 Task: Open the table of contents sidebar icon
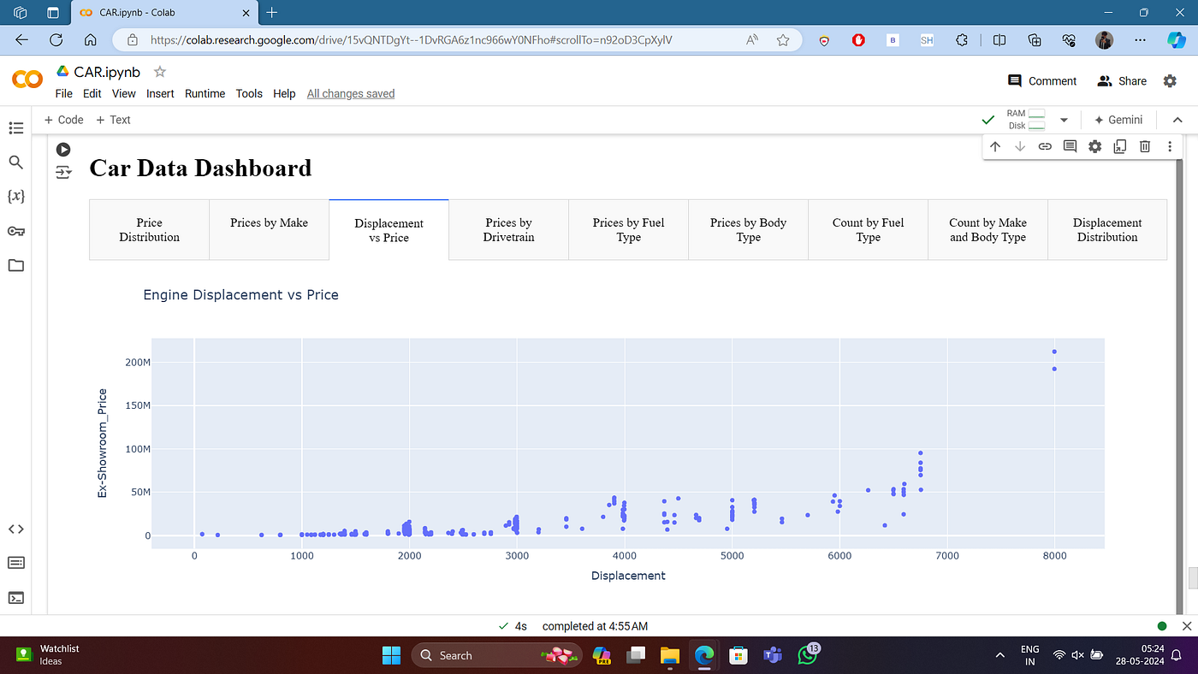tap(15, 128)
